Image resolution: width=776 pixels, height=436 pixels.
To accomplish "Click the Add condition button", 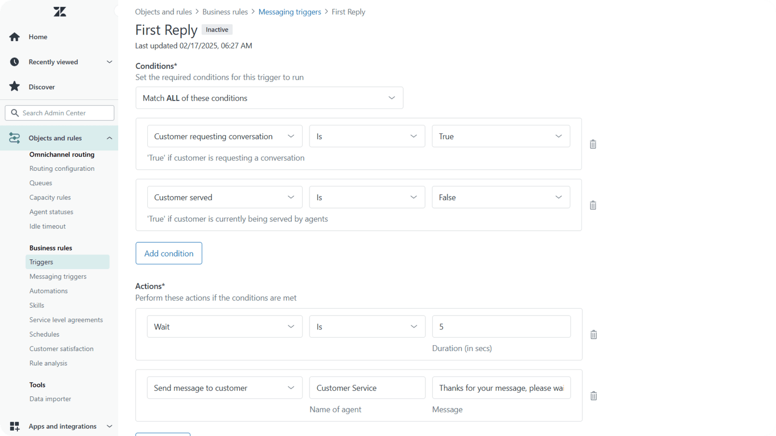I will pyautogui.click(x=169, y=253).
